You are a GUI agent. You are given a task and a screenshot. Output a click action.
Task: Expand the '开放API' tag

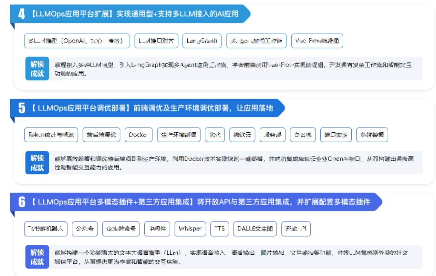coord(296,228)
